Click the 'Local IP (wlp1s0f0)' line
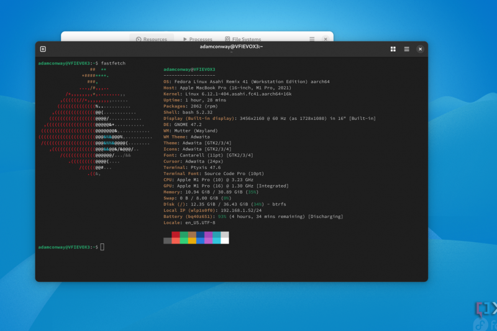 click(x=212, y=211)
